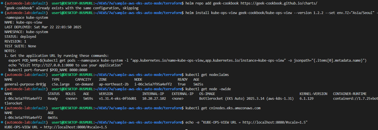The width and height of the screenshot is (378, 130).
Task: Click the CONTAINER-RUNTIME column header
Action: tap(350, 94)
